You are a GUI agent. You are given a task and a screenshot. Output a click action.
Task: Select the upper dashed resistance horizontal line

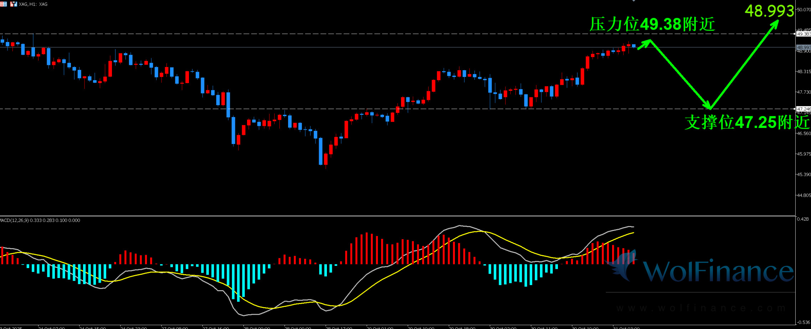click(x=356, y=34)
